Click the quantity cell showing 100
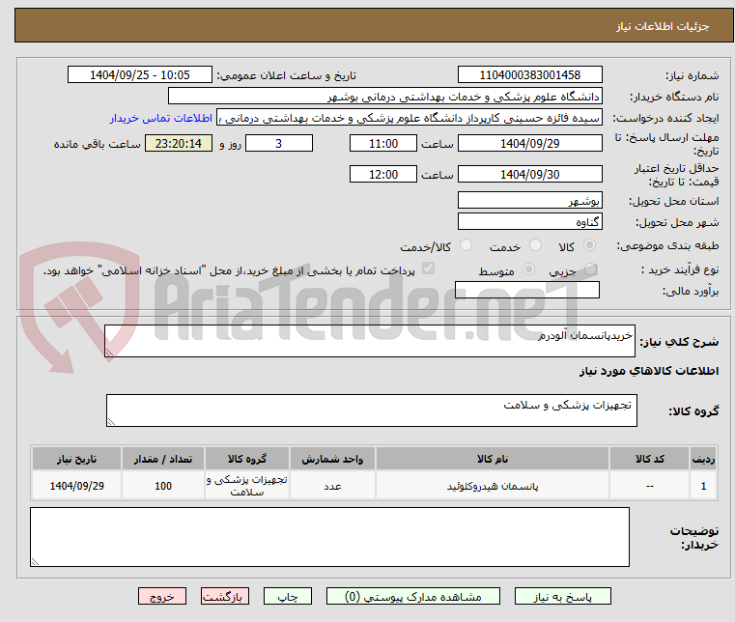Screen dimensions: 735x622 [x=163, y=486]
